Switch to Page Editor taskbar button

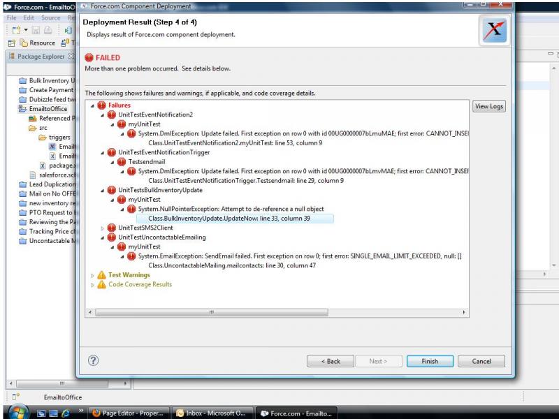click(x=129, y=413)
